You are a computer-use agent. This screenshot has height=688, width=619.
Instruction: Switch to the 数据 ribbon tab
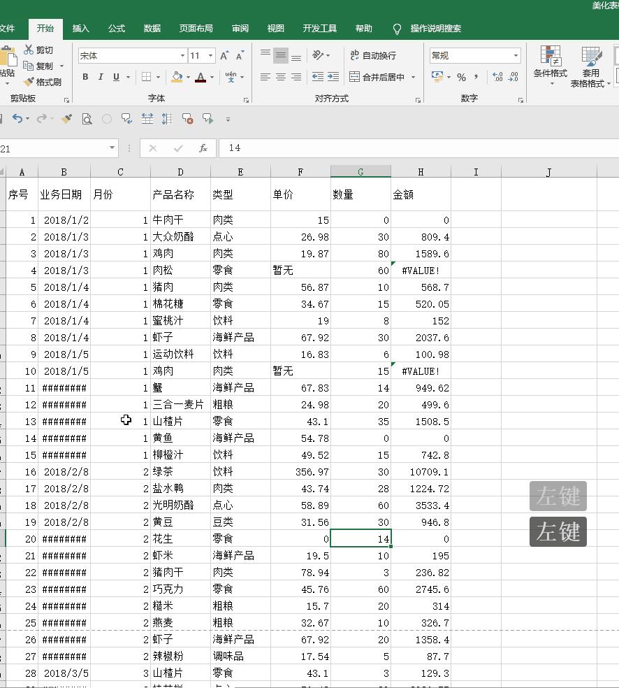tap(152, 29)
